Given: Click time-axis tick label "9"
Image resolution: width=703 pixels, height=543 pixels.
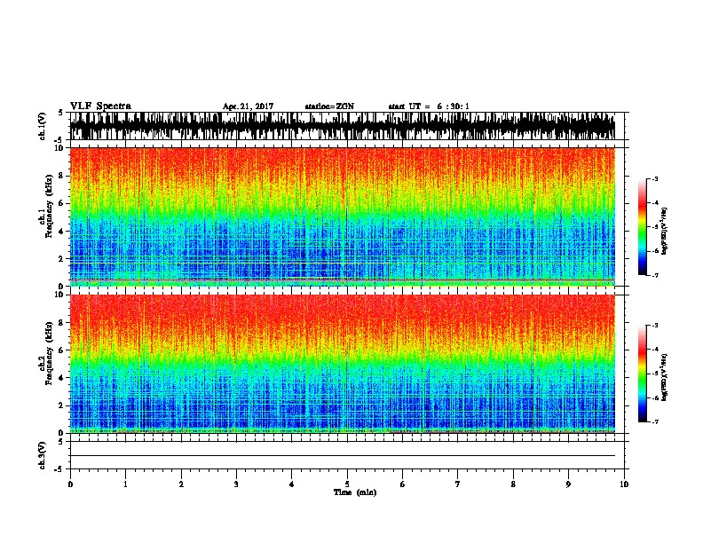Looking at the screenshot, I should tap(568, 484).
